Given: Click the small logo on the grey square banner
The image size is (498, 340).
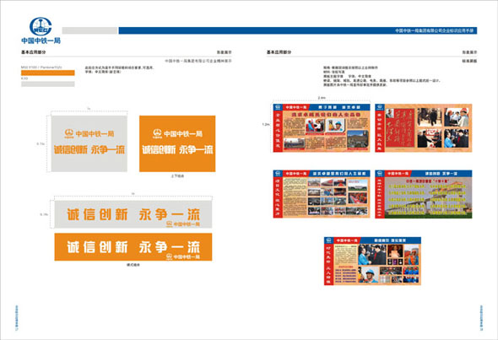Looking at the screenshot, I should coord(69,133).
